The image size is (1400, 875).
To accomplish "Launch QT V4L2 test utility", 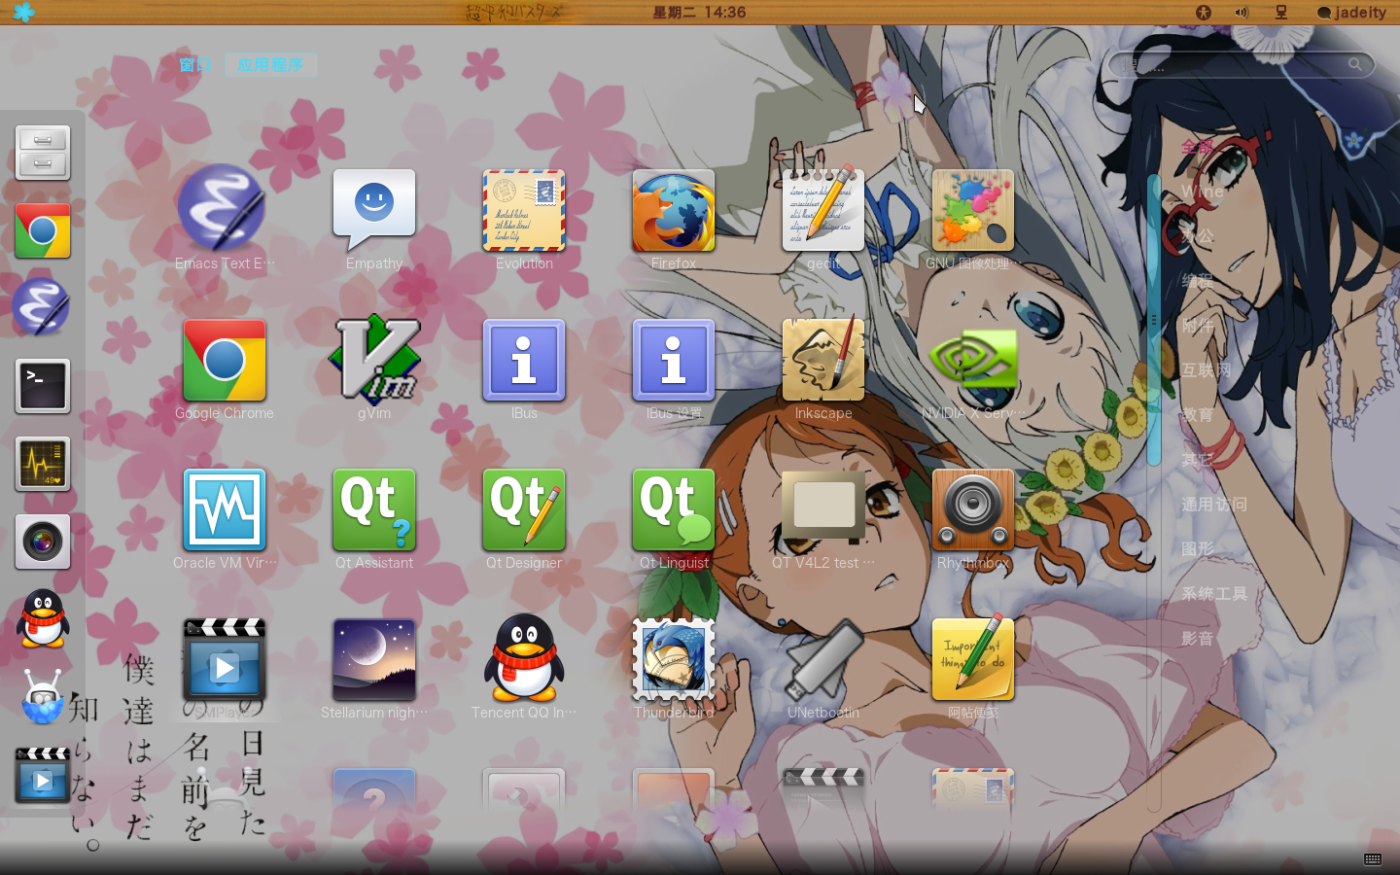I will [x=823, y=517].
